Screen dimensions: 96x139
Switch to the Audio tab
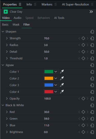18,18
